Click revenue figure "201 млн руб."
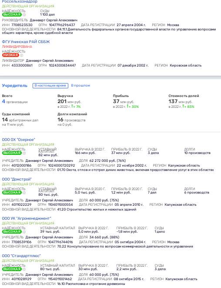Viewport: 221px width, 288px height. tap(69, 101)
